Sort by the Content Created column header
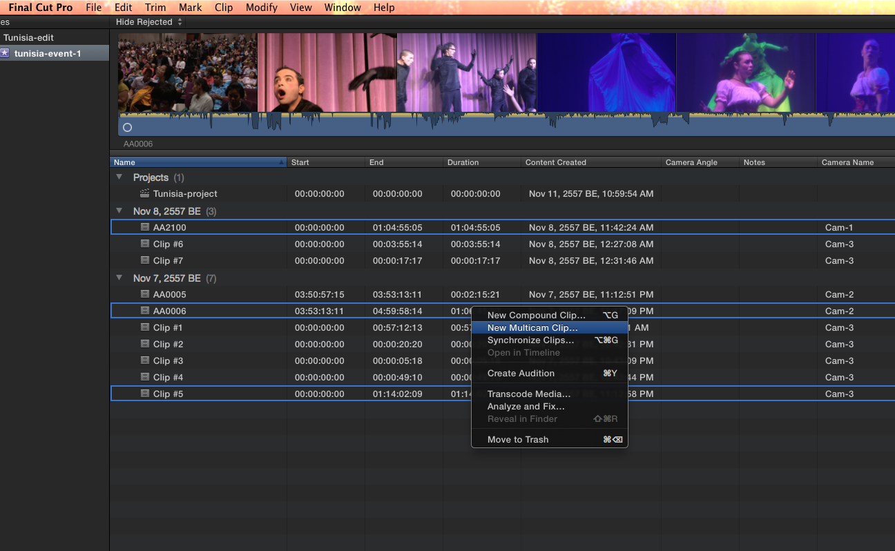The width and height of the screenshot is (895, 551). point(590,163)
